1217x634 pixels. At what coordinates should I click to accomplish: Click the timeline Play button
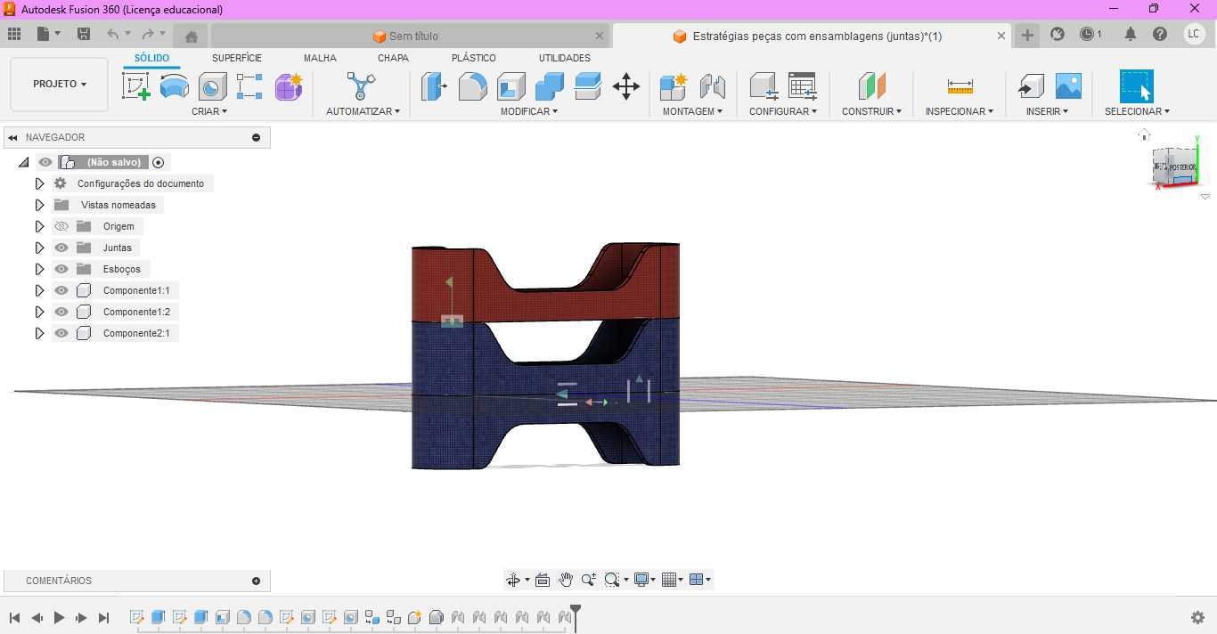click(x=60, y=617)
